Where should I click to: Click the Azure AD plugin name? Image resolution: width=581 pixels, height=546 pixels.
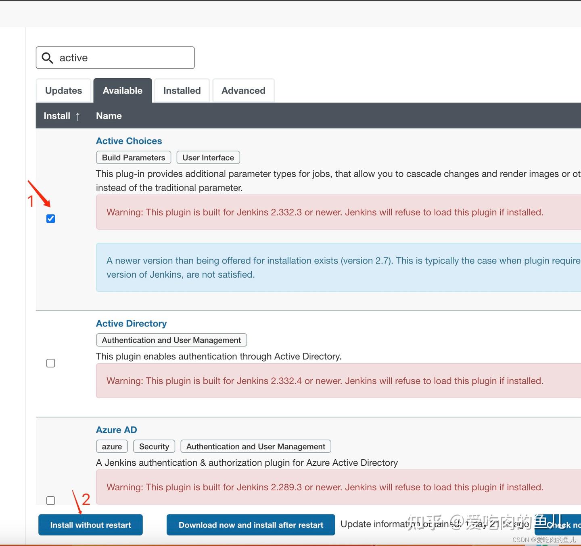coord(116,430)
